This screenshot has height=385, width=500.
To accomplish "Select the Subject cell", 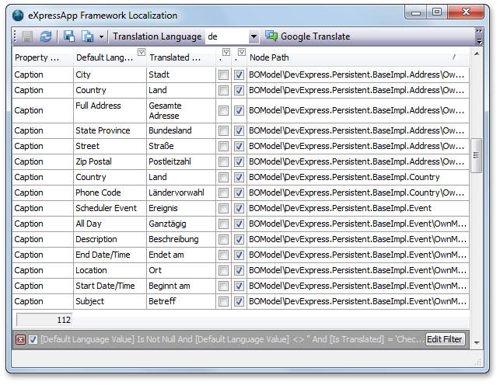I will tap(110, 301).
